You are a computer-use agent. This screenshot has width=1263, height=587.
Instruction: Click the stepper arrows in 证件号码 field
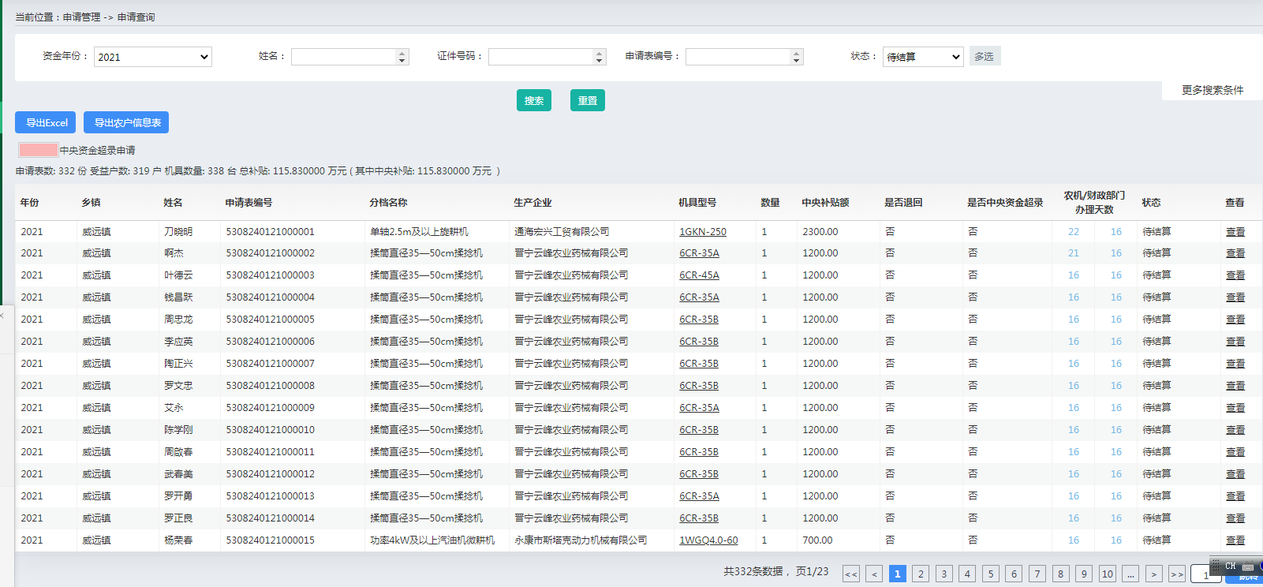click(600, 57)
